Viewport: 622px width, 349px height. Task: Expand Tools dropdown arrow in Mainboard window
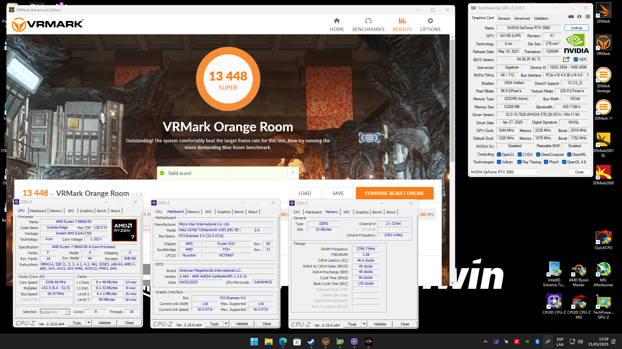pyautogui.click(x=226, y=324)
